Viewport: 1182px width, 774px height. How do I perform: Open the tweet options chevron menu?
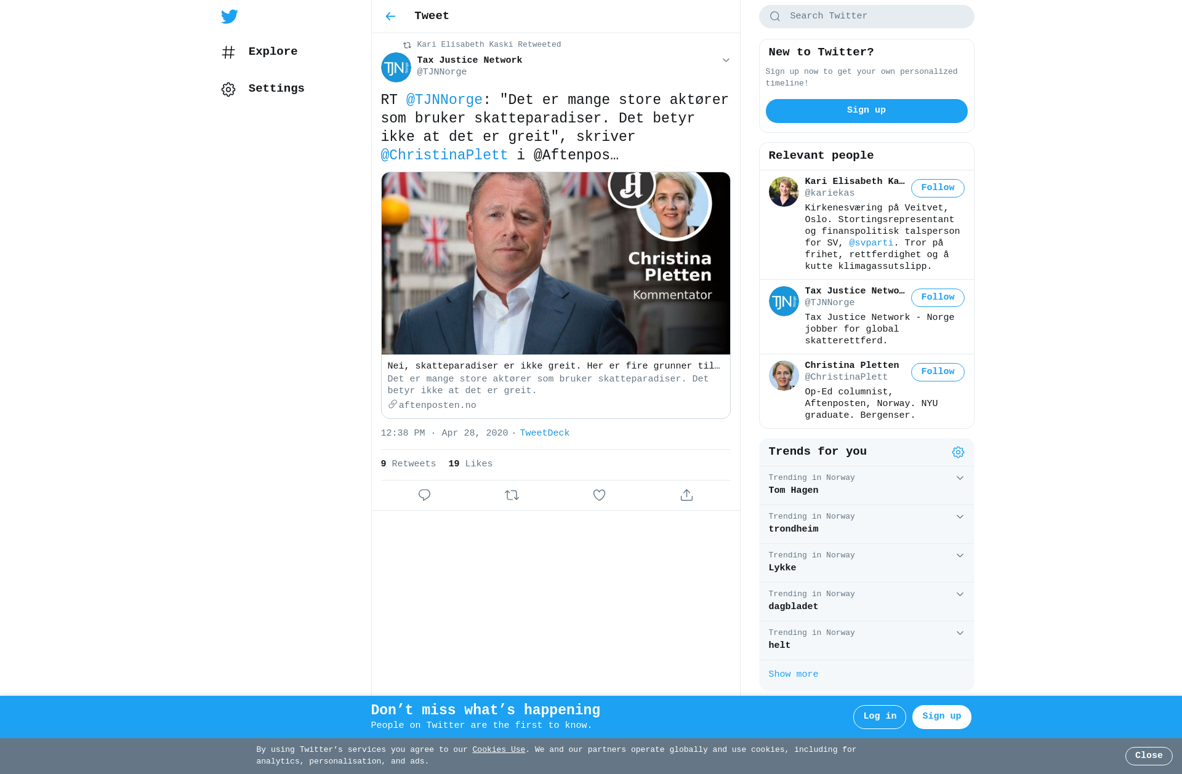point(726,60)
